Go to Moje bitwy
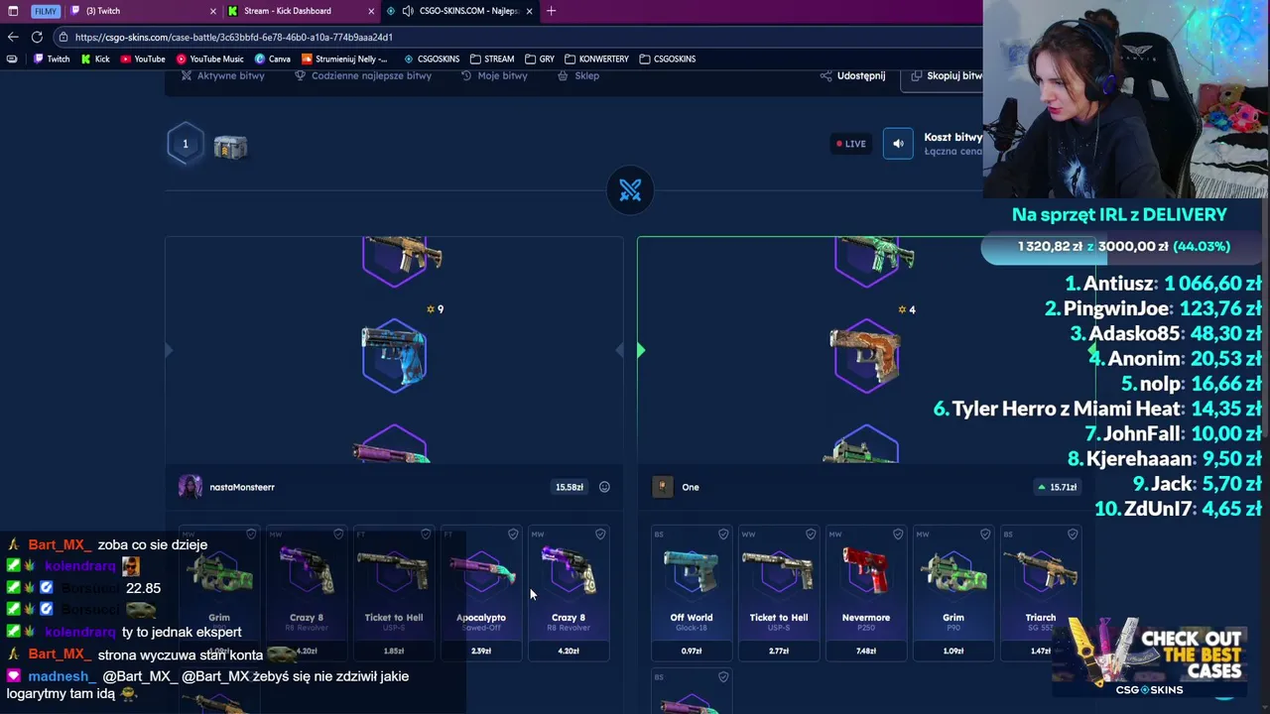 click(x=494, y=75)
